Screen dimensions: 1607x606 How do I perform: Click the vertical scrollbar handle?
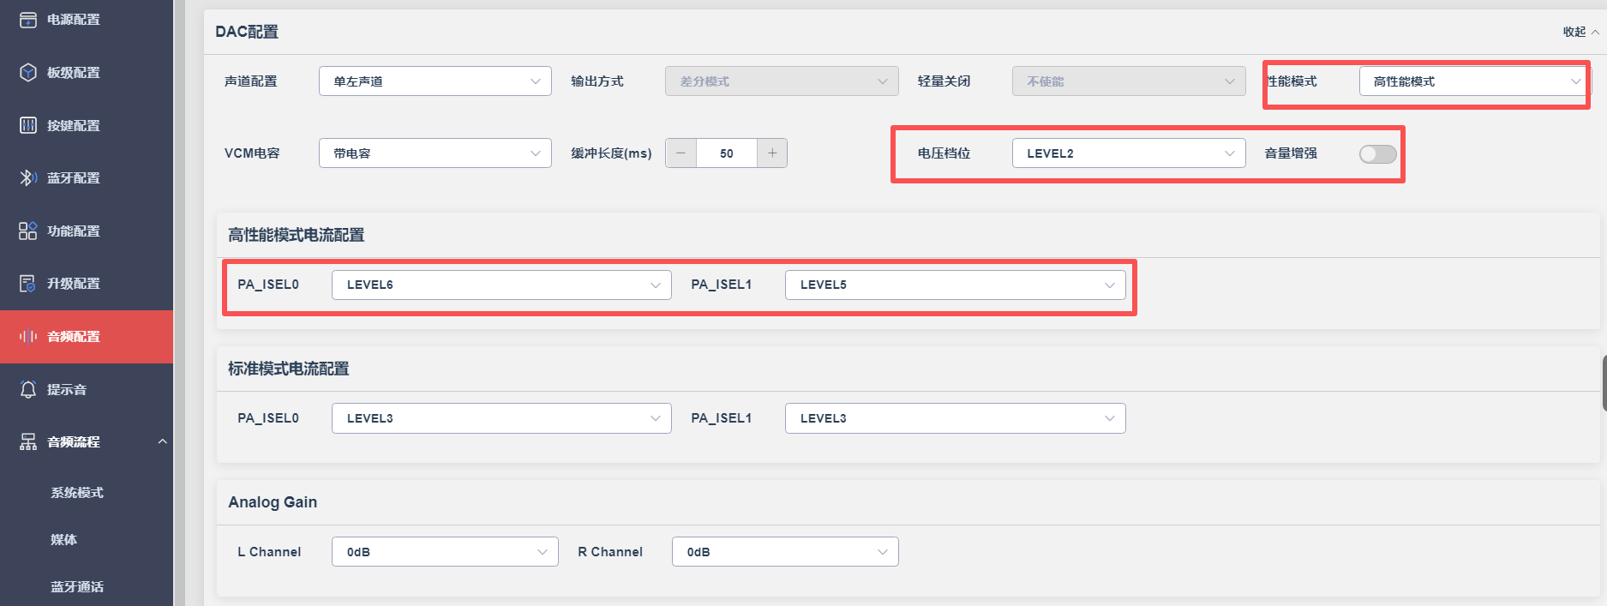click(x=1604, y=383)
